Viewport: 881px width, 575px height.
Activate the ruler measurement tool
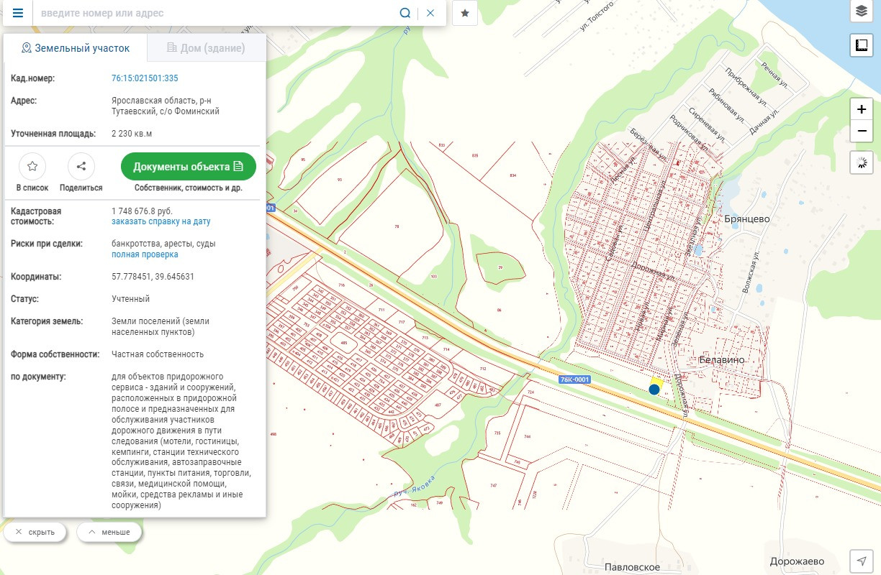point(861,46)
